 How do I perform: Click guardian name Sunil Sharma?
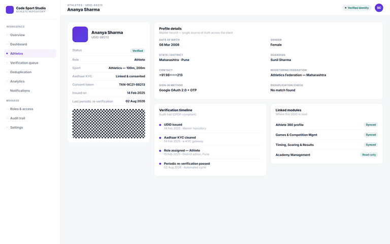tap(280, 60)
